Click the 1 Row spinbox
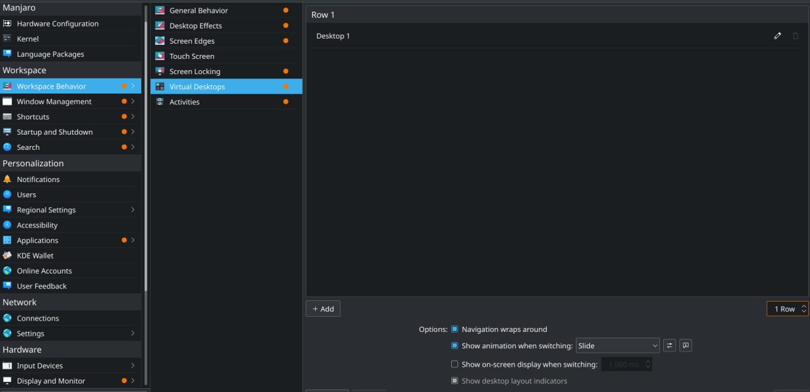This screenshot has height=392, width=810. click(x=787, y=309)
